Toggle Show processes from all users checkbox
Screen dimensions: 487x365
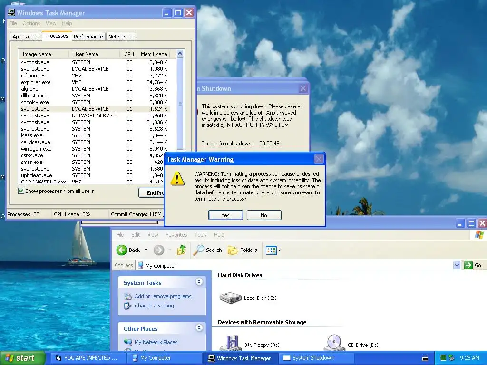point(21,191)
